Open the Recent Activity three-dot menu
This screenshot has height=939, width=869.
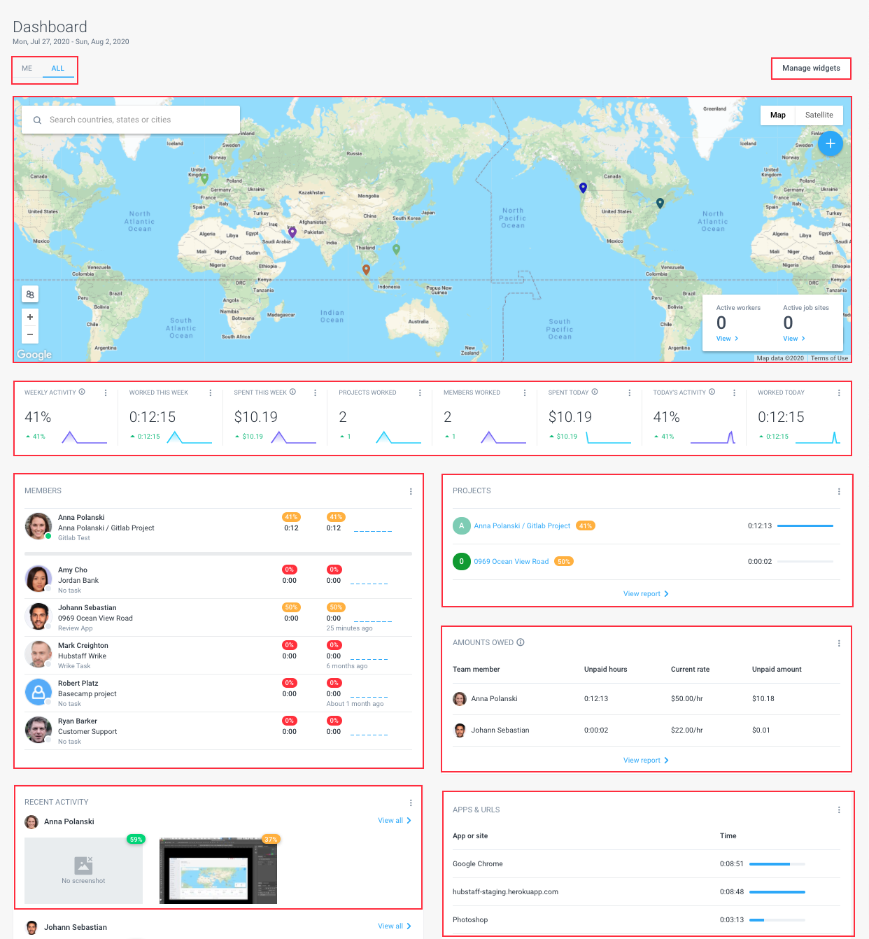point(411,802)
